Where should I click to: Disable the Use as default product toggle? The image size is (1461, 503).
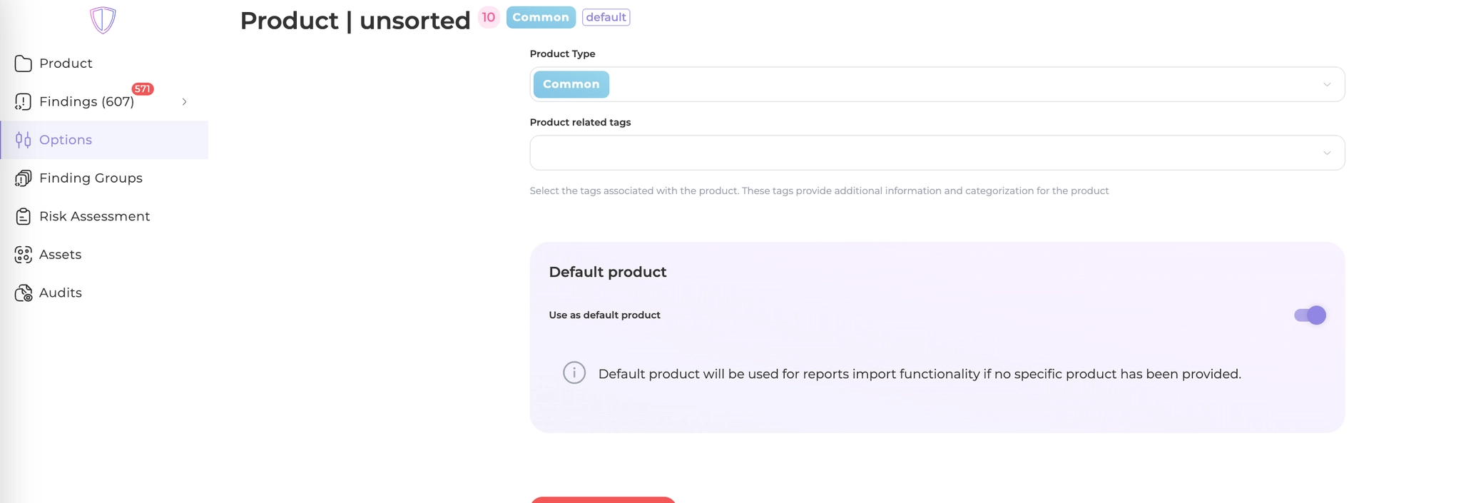(1310, 315)
